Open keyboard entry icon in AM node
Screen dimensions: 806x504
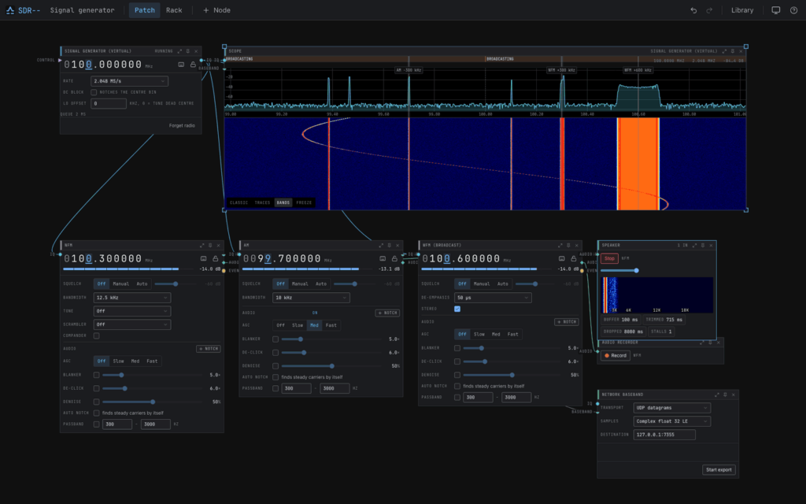tap(383, 258)
